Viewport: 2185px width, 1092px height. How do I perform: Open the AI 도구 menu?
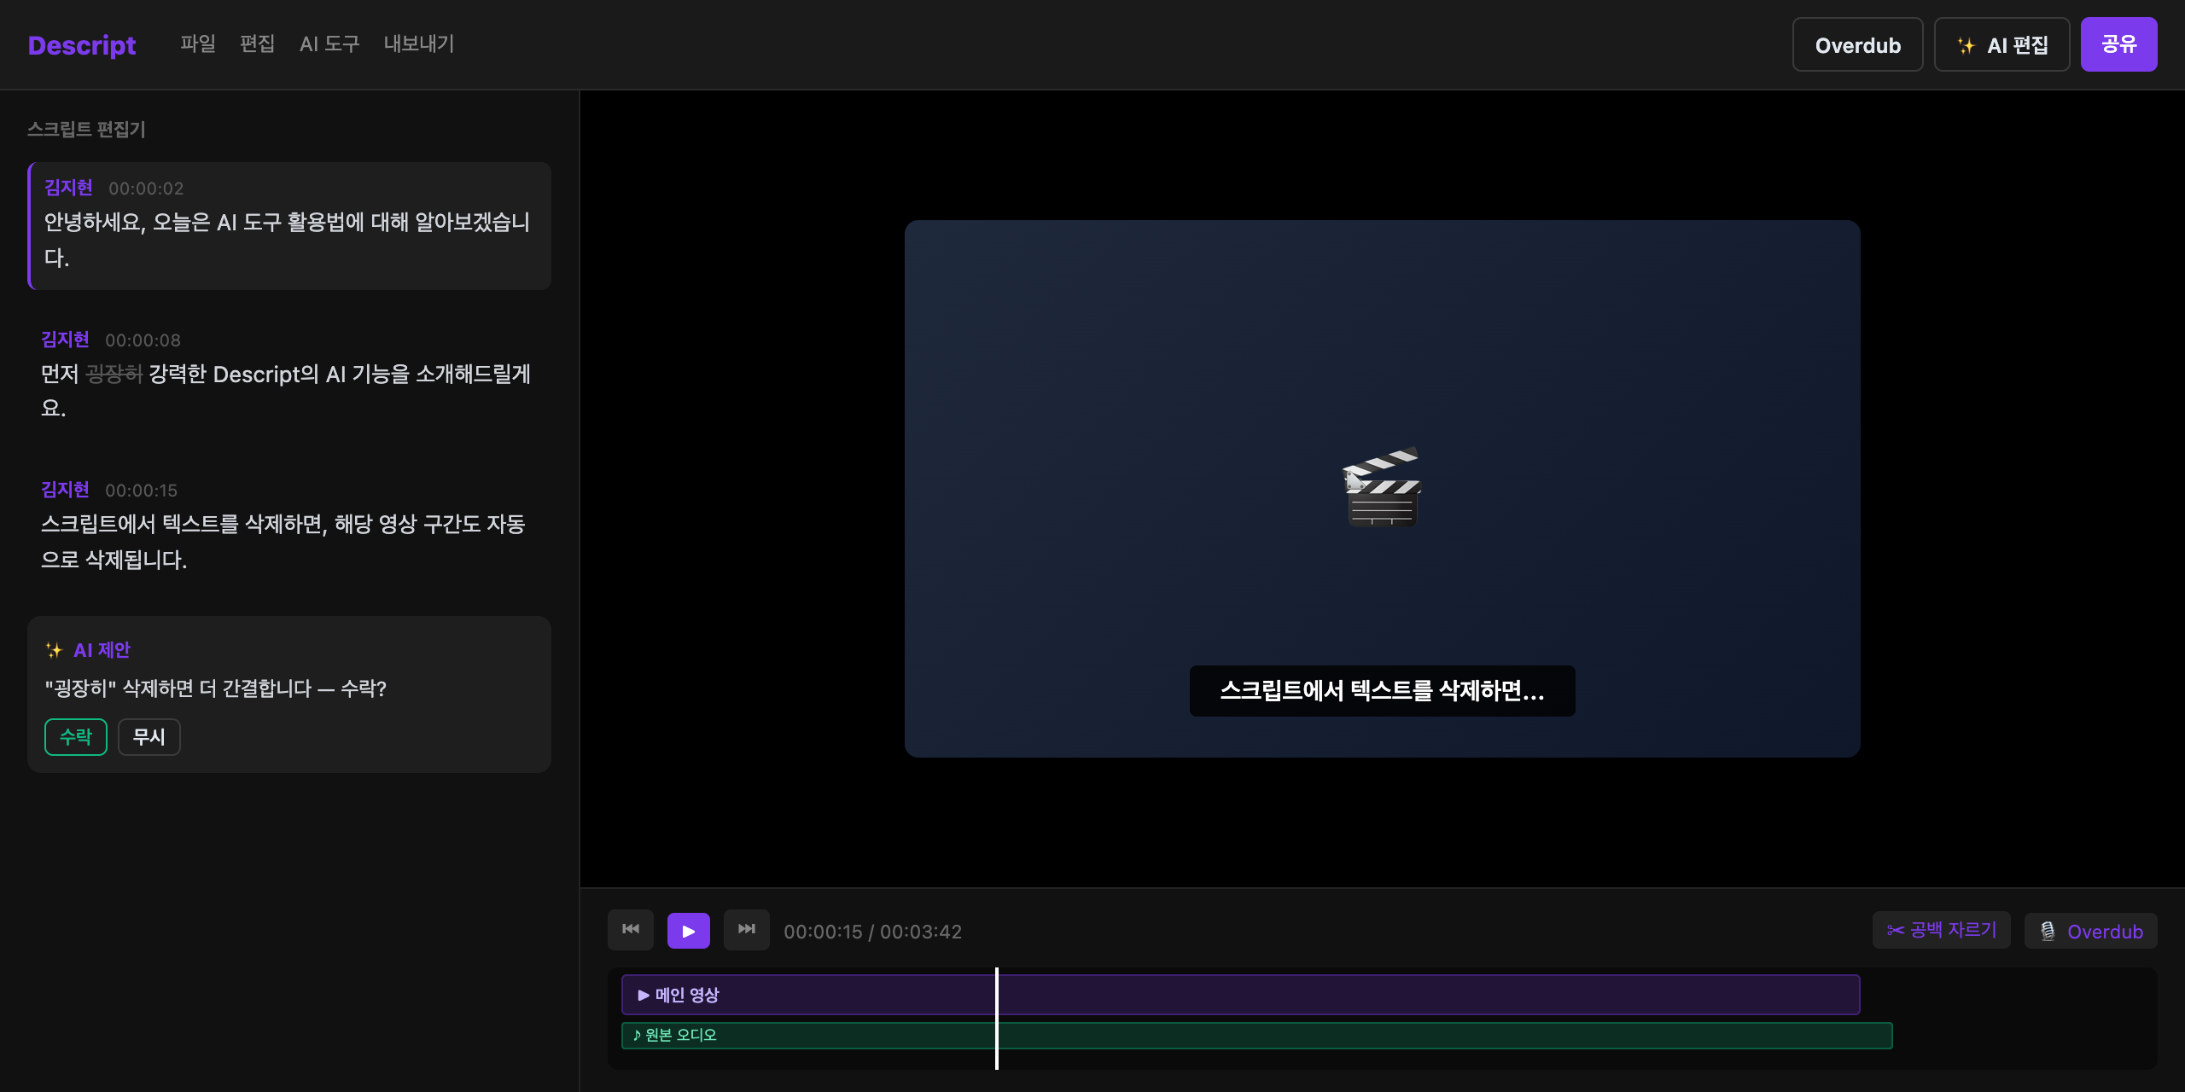pos(329,44)
